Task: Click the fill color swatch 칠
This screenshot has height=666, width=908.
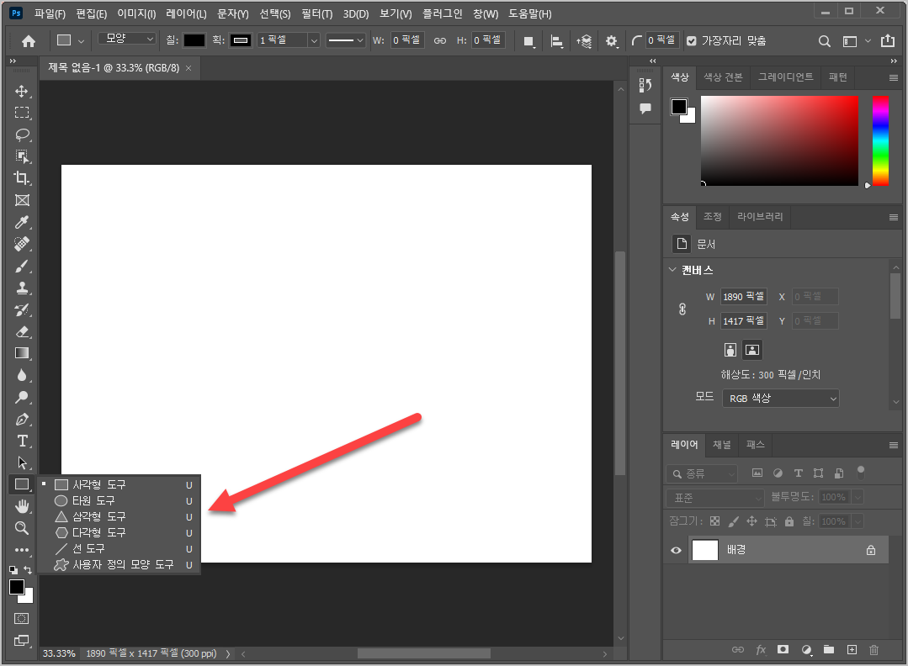Action: (x=194, y=40)
